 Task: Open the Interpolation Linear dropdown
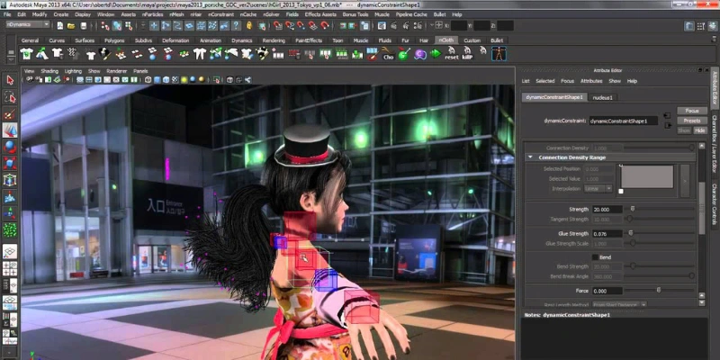(598, 189)
